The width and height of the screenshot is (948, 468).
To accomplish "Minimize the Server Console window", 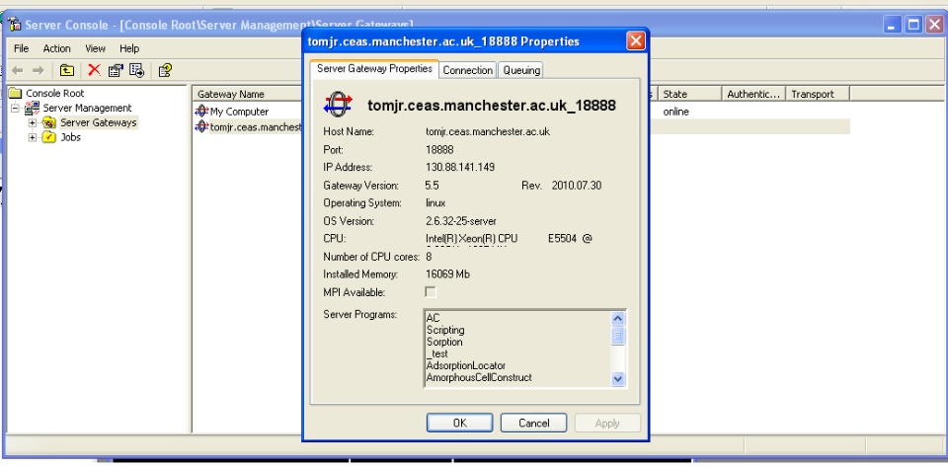I will [x=893, y=25].
